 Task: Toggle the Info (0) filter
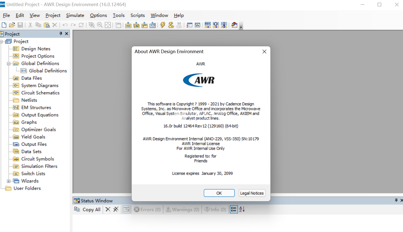pyautogui.click(x=215, y=209)
